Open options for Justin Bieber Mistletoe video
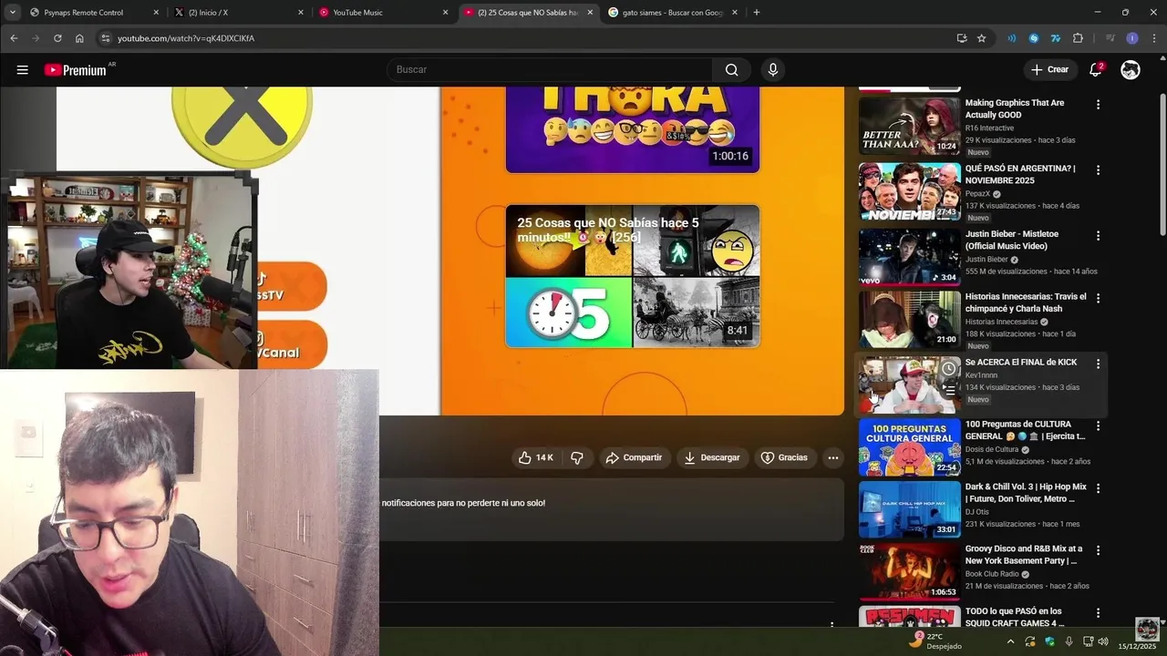The width and height of the screenshot is (1167, 656). tap(1098, 236)
